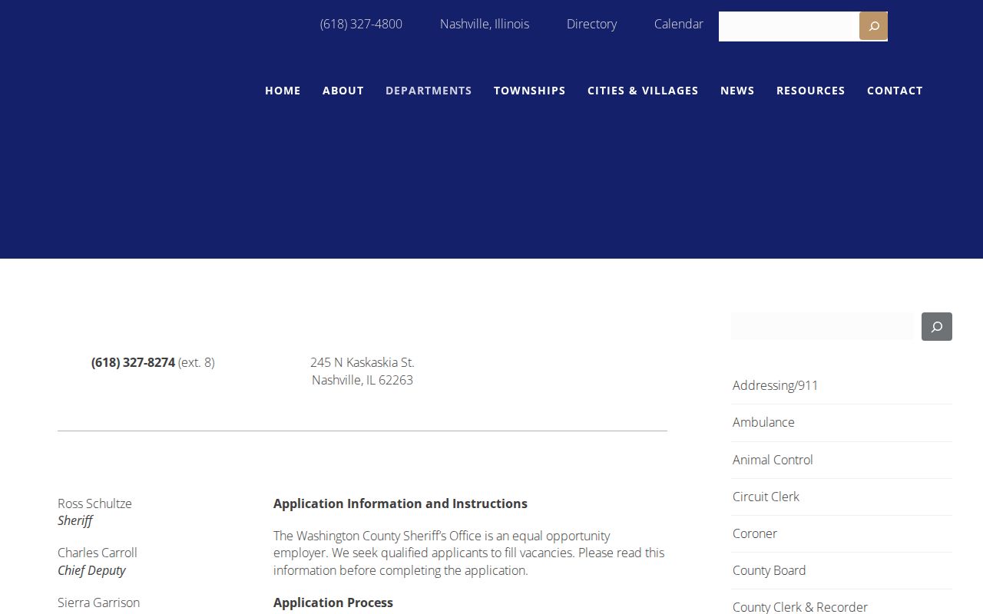This screenshot has width=983, height=614.
Task: Open the CITIES & VILLAGES menu item
Action: tap(643, 91)
